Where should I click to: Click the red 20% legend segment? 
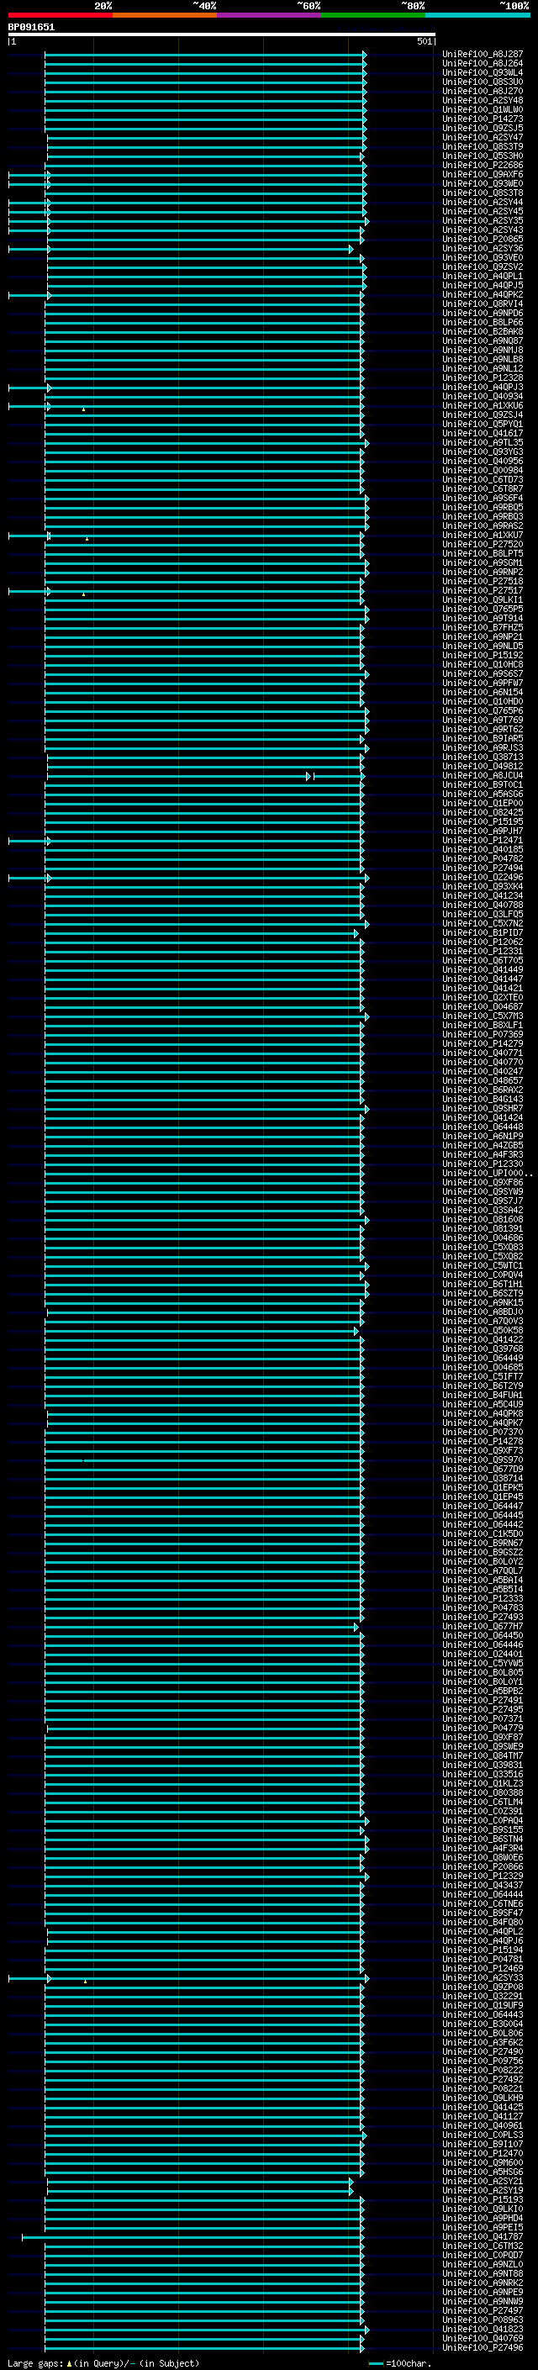[61, 16]
